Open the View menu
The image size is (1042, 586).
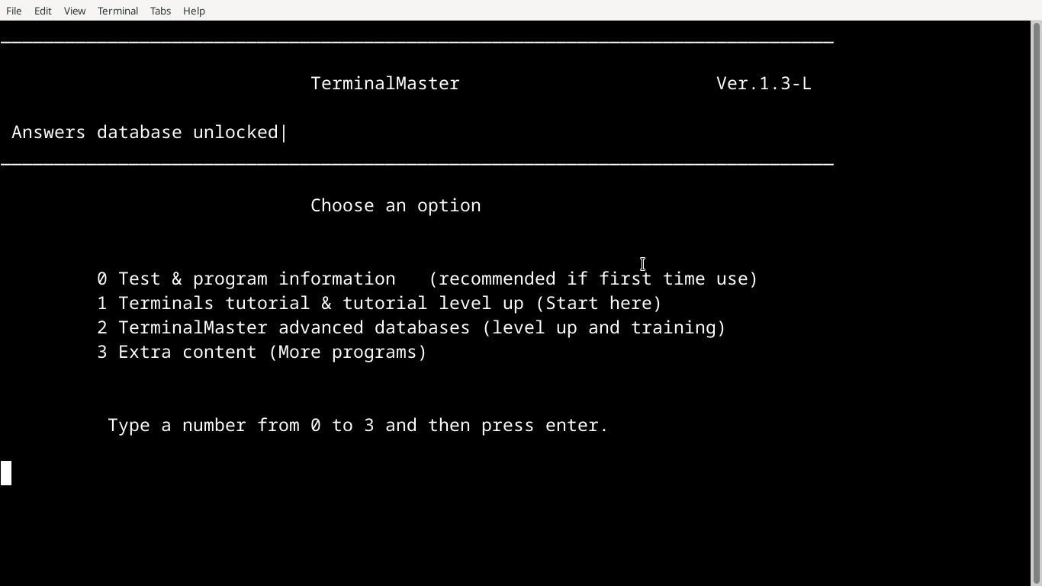click(x=75, y=11)
